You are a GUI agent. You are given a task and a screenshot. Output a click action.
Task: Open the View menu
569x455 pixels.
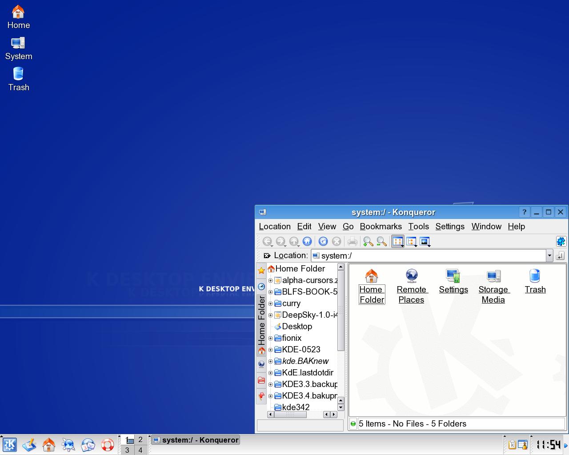click(327, 227)
